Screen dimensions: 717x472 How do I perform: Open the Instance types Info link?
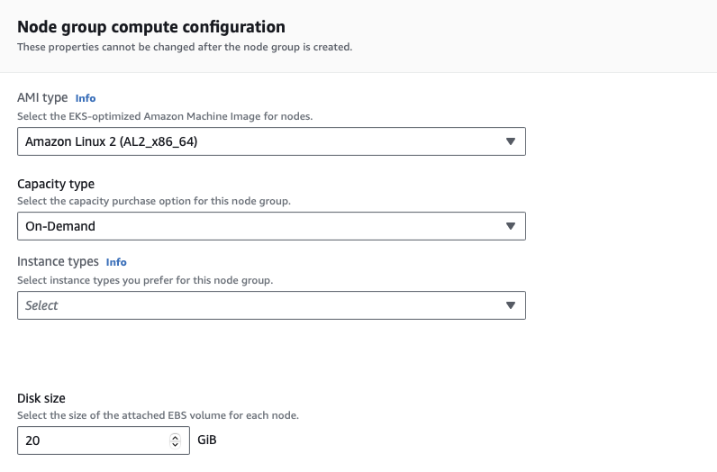tap(116, 262)
